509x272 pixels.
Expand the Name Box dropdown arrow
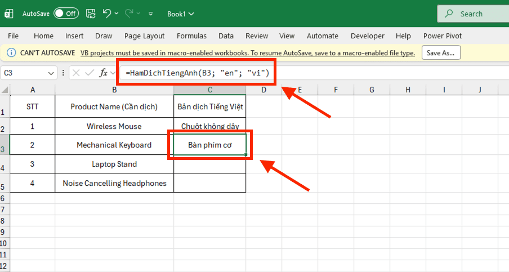(x=51, y=73)
